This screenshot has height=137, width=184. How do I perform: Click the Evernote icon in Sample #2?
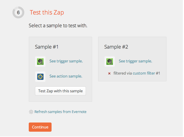click(110, 62)
